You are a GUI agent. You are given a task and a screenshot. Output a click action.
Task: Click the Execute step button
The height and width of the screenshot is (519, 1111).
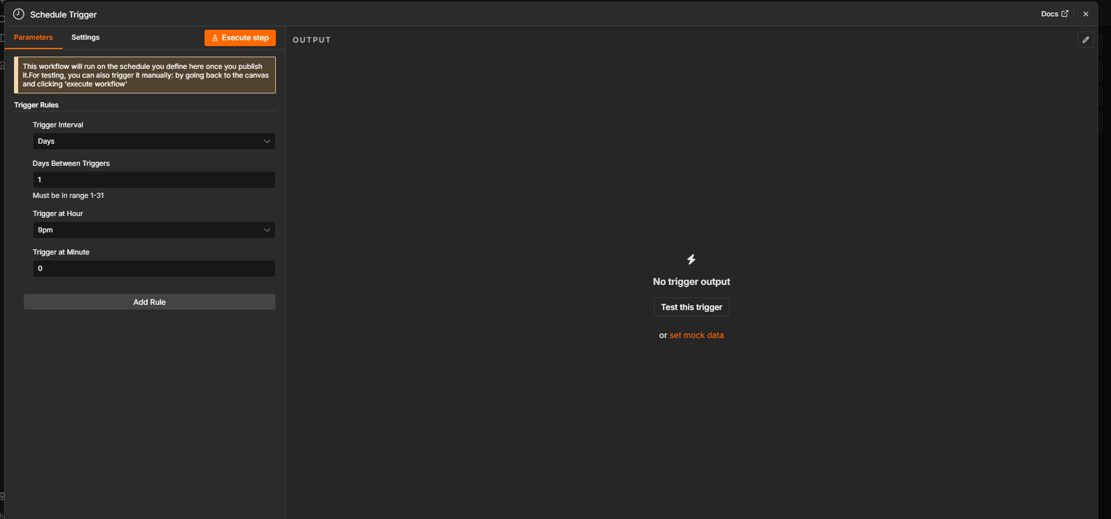click(x=240, y=38)
